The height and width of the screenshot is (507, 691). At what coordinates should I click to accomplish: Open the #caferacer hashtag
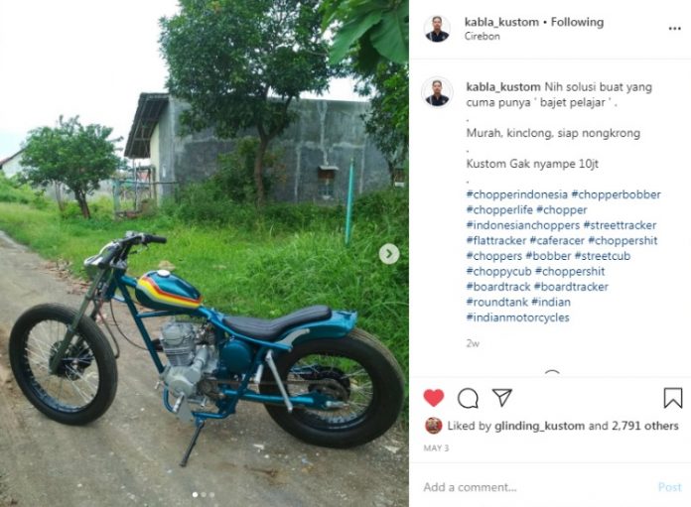[557, 241]
